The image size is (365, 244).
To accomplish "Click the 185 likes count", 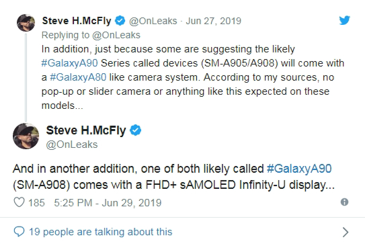I will pos(36,202).
